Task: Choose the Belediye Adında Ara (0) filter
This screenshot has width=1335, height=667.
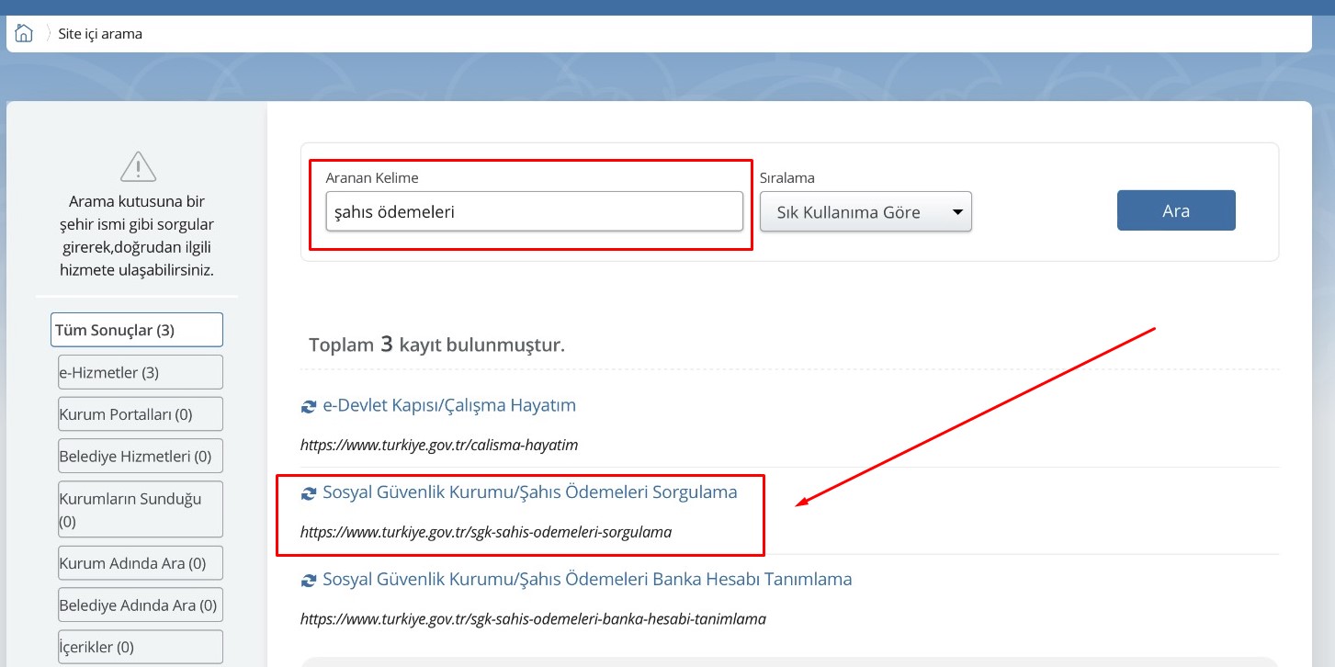Action: click(141, 605)
